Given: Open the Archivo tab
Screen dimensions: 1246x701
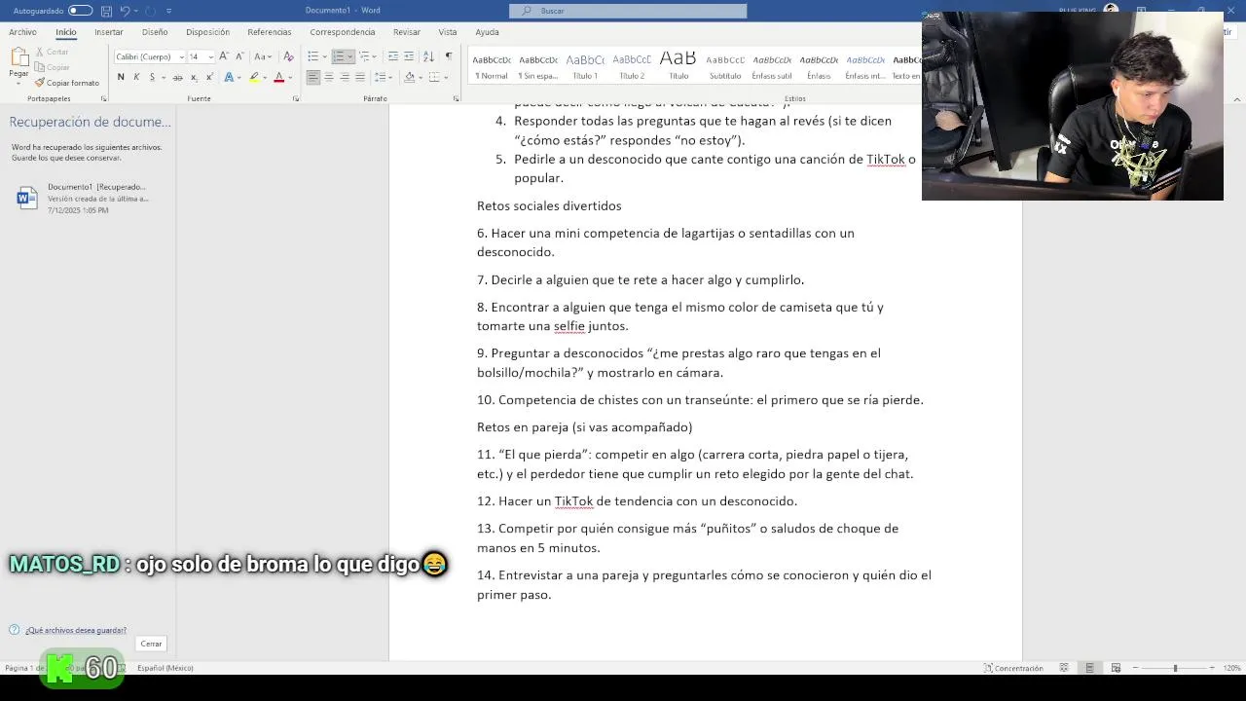Looking at the screenshot, I should point(22,32).
